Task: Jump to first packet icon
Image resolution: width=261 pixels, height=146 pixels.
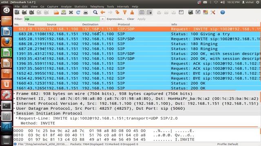Action: point(125,12)
